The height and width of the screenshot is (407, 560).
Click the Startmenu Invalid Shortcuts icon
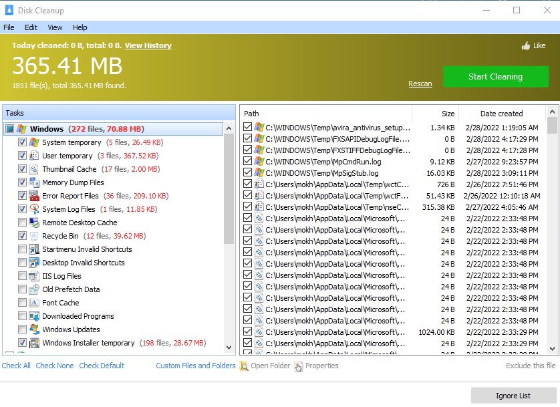34,249
